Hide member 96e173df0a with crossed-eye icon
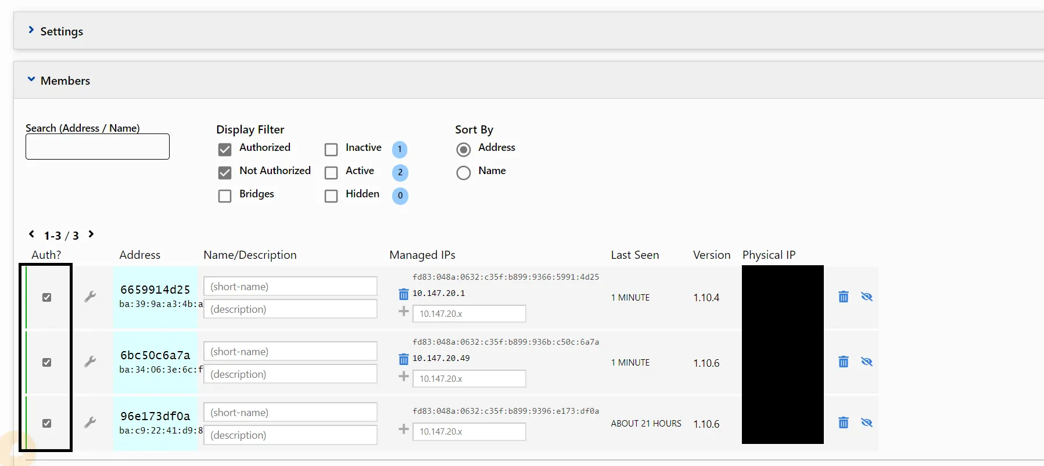The height and width of the screenshot is (466, 1044). point(867,423)
